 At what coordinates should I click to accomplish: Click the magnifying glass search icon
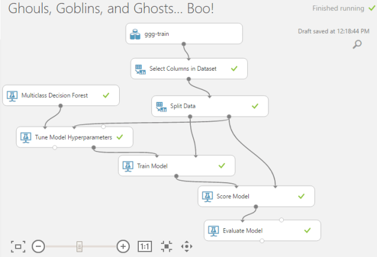point(357,44)
